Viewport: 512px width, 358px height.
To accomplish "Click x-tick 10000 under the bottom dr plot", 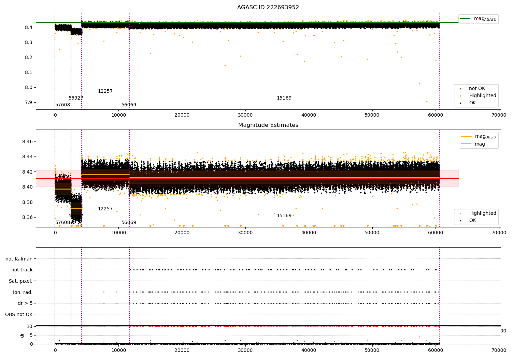I will [x=118, y=350].
